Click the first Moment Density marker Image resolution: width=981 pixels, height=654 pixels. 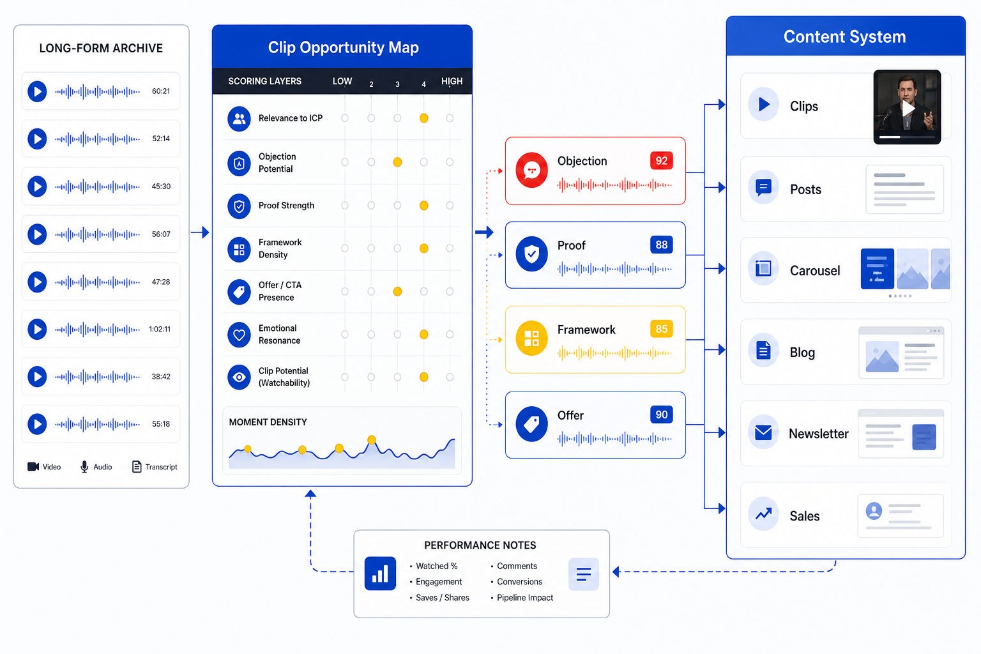tap(248, 449)
